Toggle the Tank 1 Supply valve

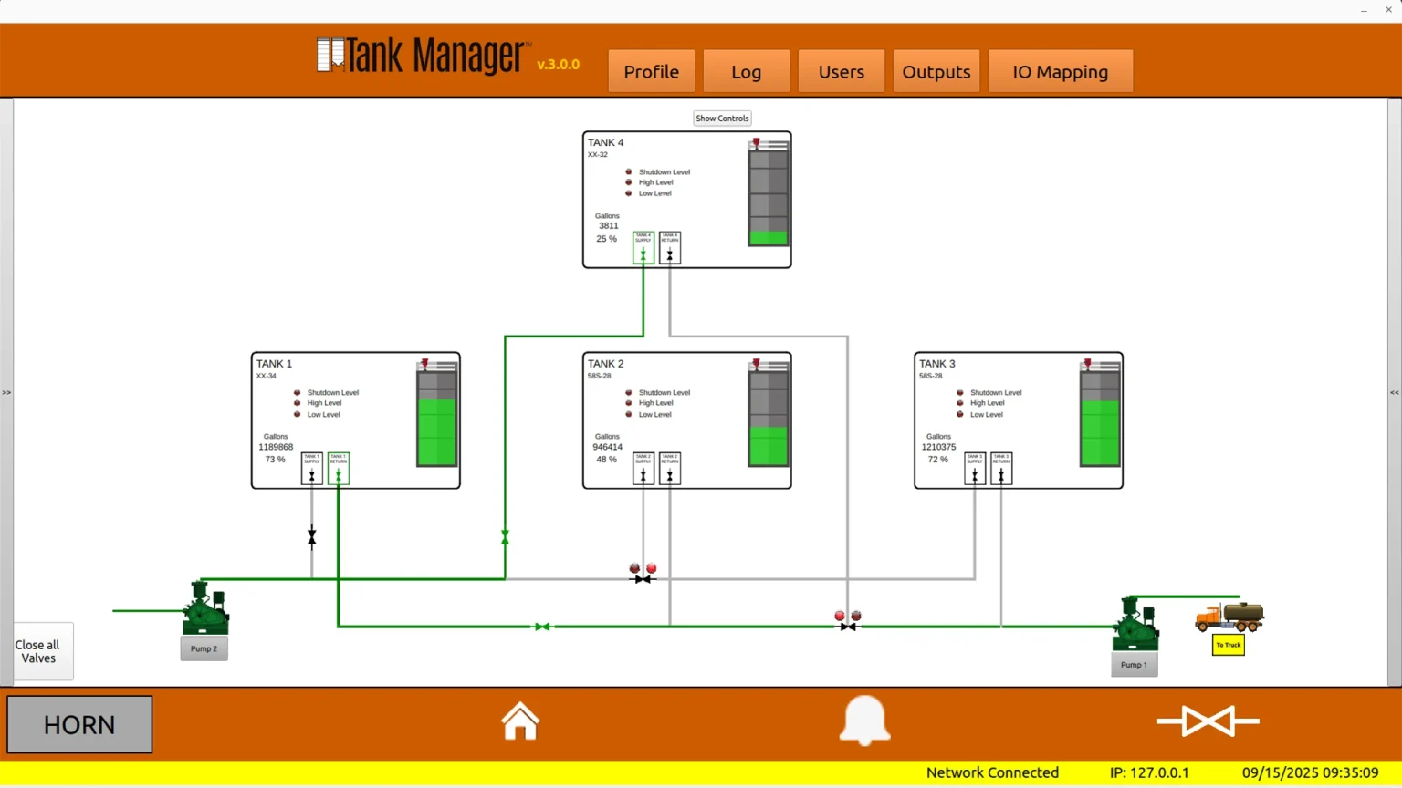tap(312, 468)
